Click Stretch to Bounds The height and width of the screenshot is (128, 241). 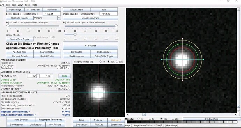click(20, 18)
